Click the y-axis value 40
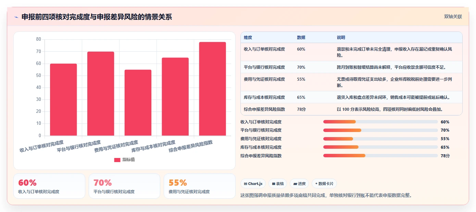This screenshot has height=212, width=476. pyautogui.click(x=38, y=88)
